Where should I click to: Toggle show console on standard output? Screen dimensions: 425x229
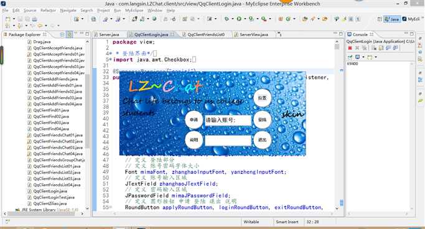tap(388, 48)
